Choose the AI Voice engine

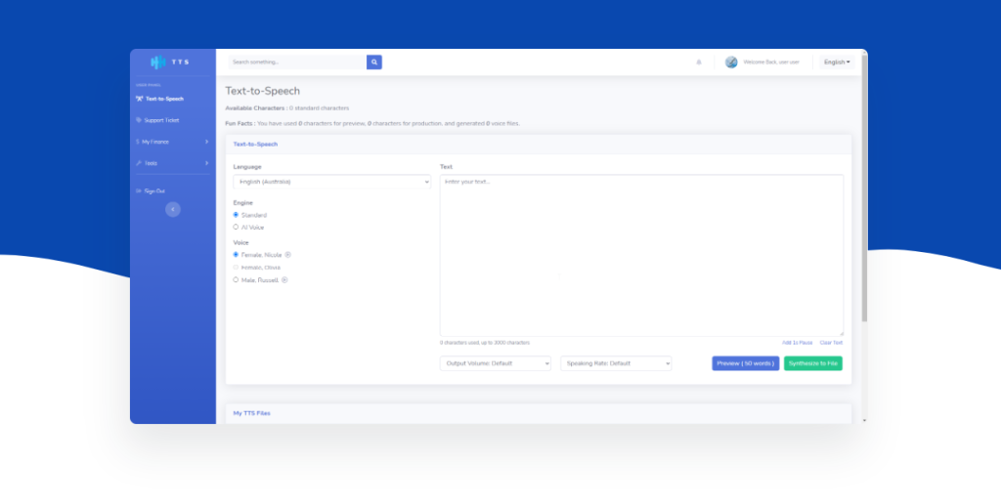(236, 228)
